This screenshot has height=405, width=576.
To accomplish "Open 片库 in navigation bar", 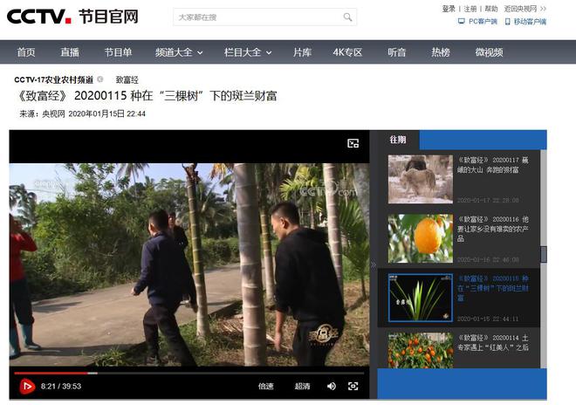I will [302, 52].
